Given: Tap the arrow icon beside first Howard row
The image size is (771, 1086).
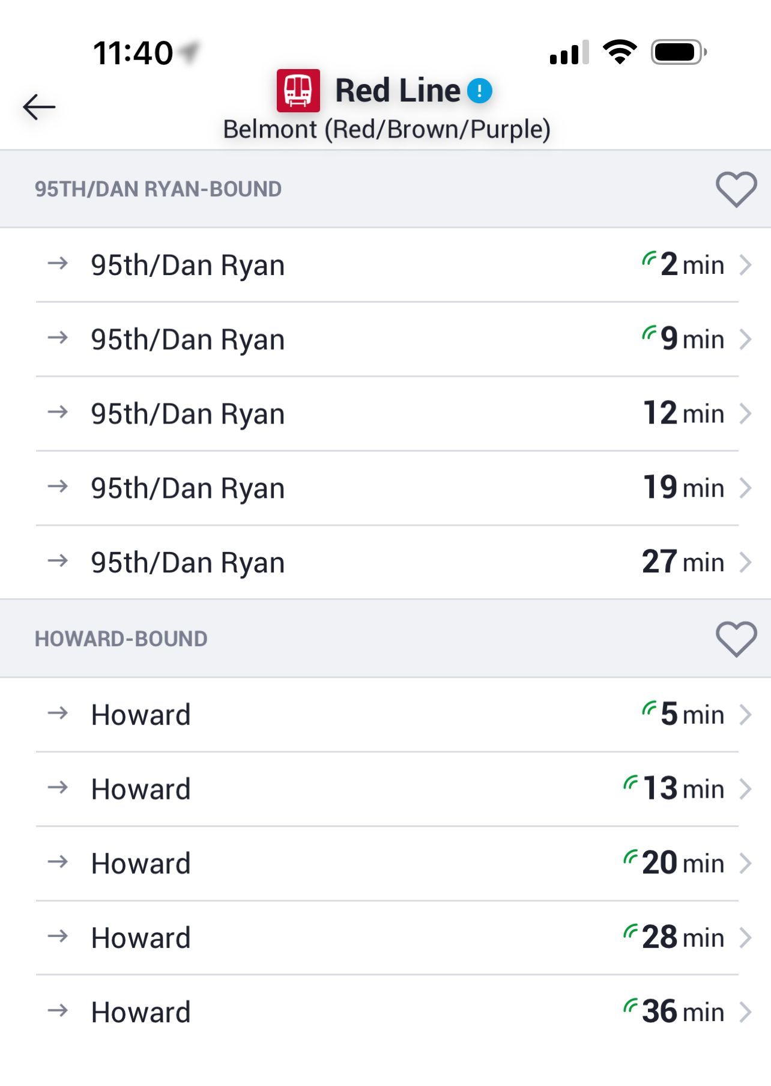Looking at the screenshot, I should pyautogui.click(x=58, y=714).
